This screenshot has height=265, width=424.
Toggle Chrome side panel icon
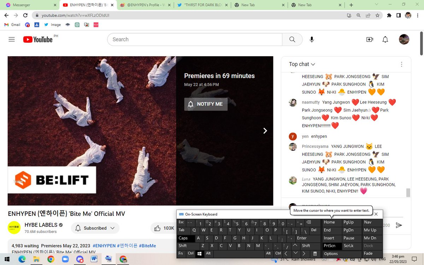tap(399, 15)
